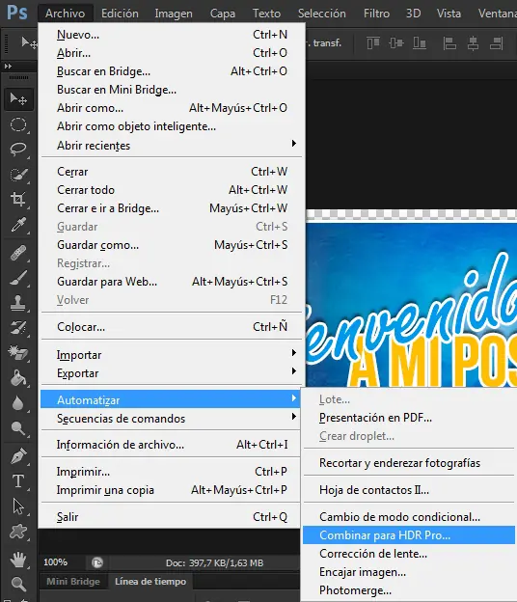517x602 pixels.
Task: Select the Pen tool
Action: click(x=18, y=456)
